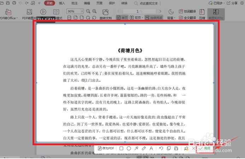Select the 开始 ribbon tab
This screenshot has width=245, height=159.
click(x=49, y=3)
